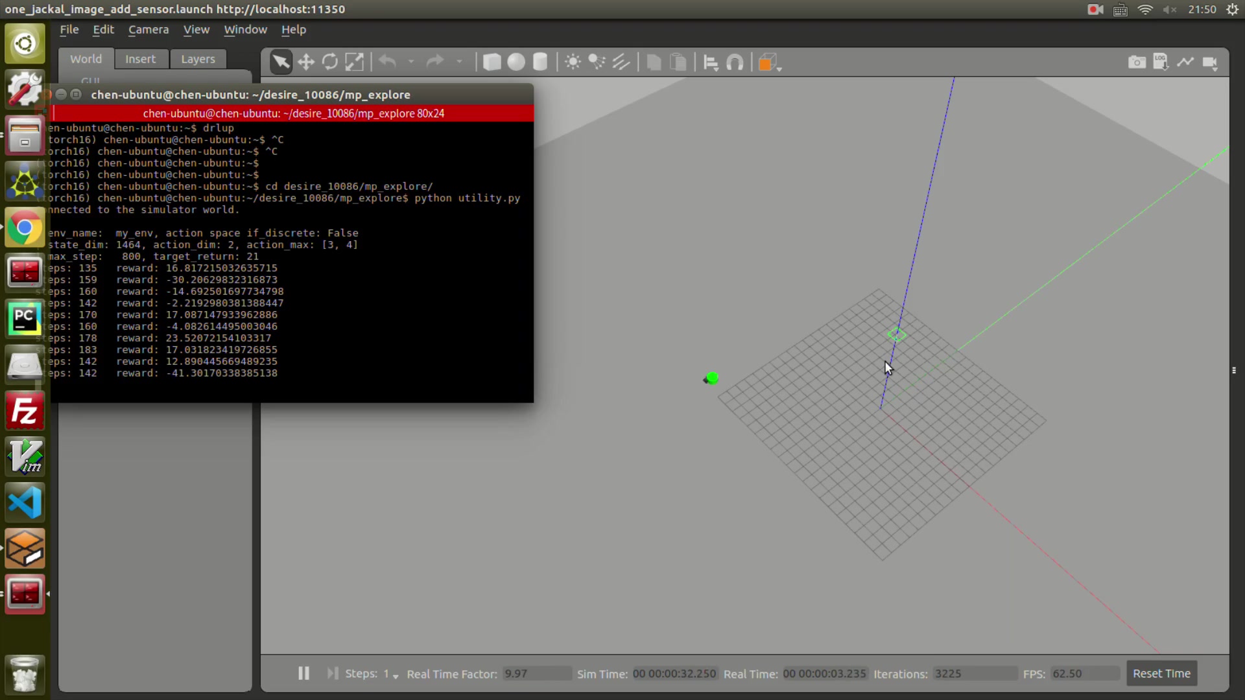The width and height of the screenshot is (1245, 700).
Task: Insert a box shape
Action: (492, 62)
